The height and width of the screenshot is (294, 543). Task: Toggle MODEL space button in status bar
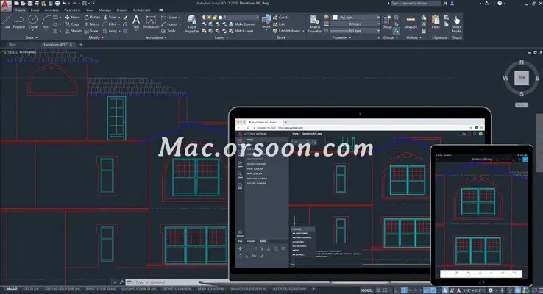click(366, 290)
